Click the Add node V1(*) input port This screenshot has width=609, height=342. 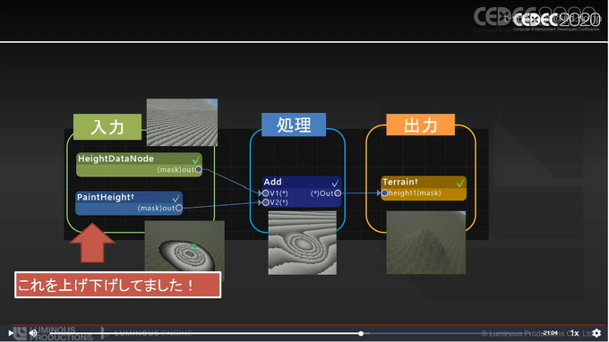(266, 192)
